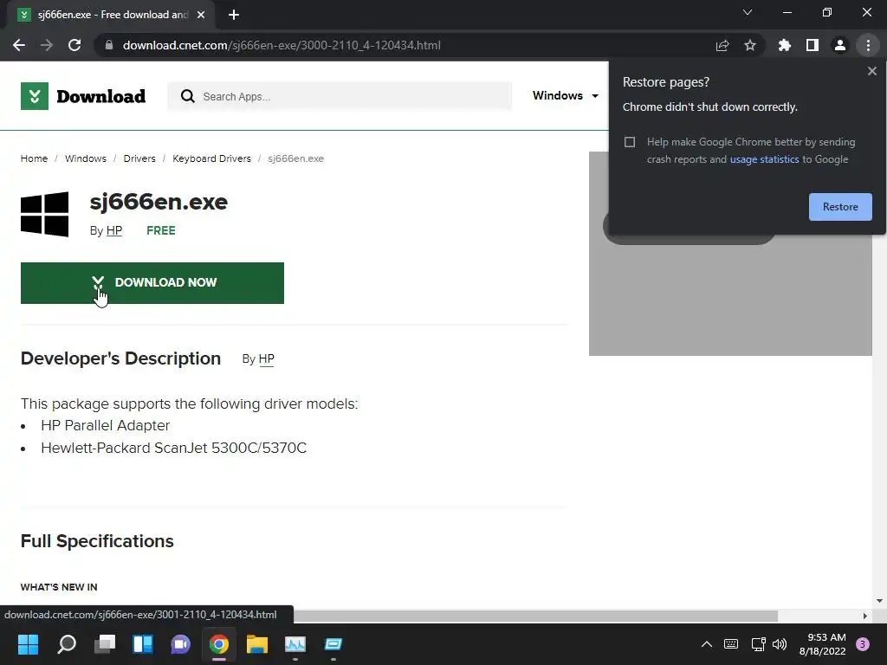Open the Keyboard Drivers breadcrumb
This screenshot has height=665, width=887.
211,158
